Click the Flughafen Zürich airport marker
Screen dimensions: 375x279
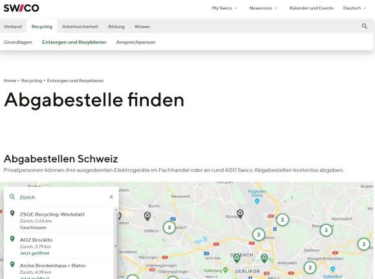[x=257, y=201]
